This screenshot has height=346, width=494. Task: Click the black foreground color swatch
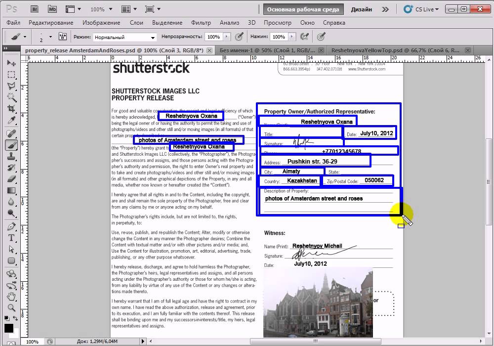click(x=9, y=328)
